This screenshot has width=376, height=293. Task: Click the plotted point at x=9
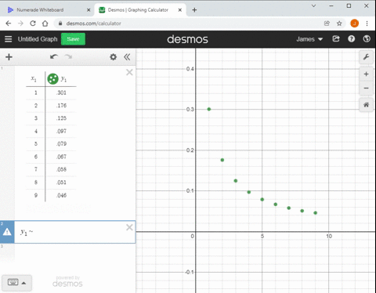click(316, 213)
